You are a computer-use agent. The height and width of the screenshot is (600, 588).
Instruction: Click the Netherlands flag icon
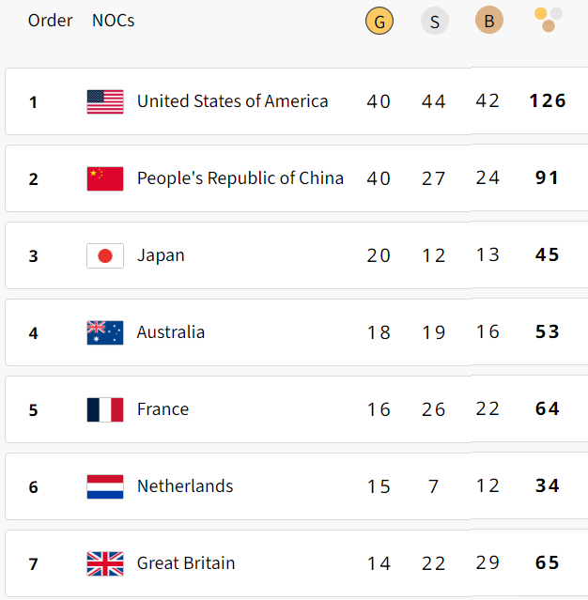105,486
